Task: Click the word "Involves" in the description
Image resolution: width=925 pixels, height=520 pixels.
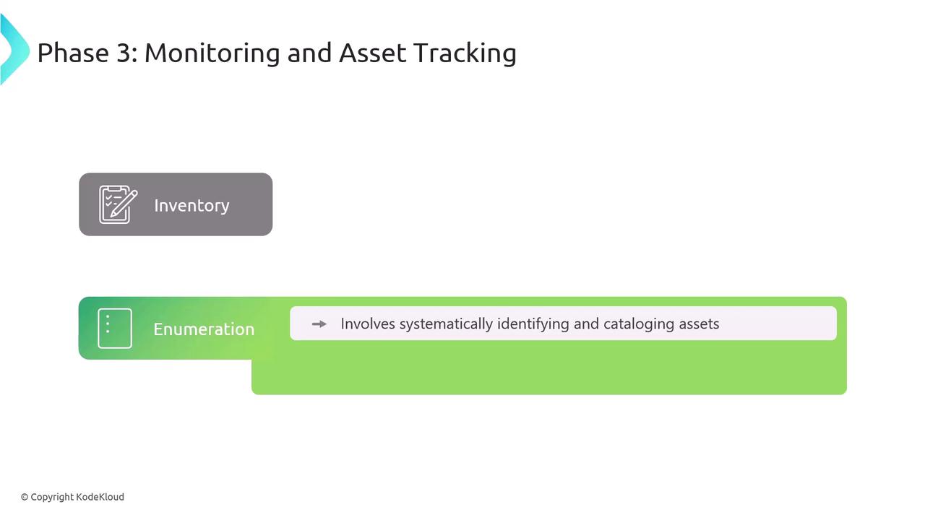Action: point(368,324)
